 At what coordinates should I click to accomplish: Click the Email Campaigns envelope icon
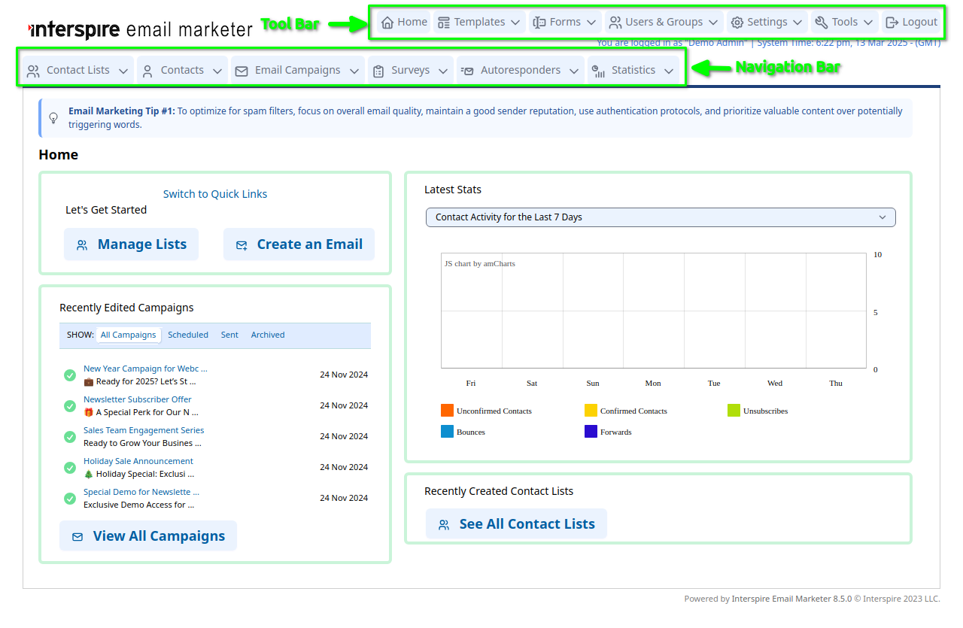pos(241,69)
